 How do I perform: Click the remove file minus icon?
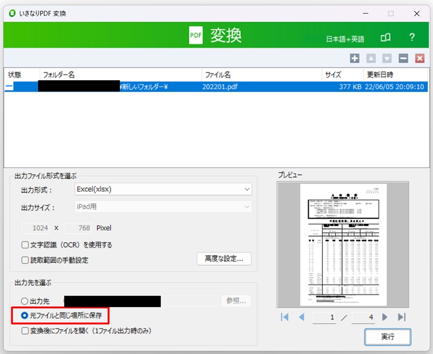tap(403, 59)
